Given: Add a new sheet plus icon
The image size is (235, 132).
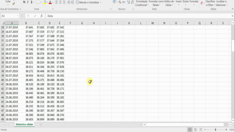Looking at the screenshot, I should (41, 125).
